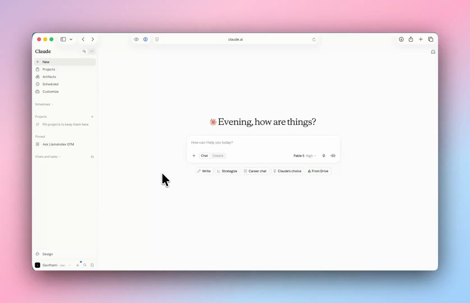Image resolution: width=470 pixels, height=303 pixels.
Task: Click the Claude logo text in sidebar
Action: [x=43, y=51]
